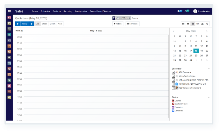Uncheck Micro Technologies customer filter
The width and height of the screenshot is (220, 132).
tap(173, 76)
